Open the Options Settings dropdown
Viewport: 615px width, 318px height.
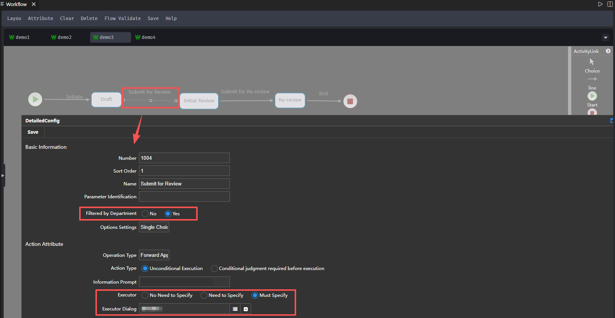coord(154,227)
